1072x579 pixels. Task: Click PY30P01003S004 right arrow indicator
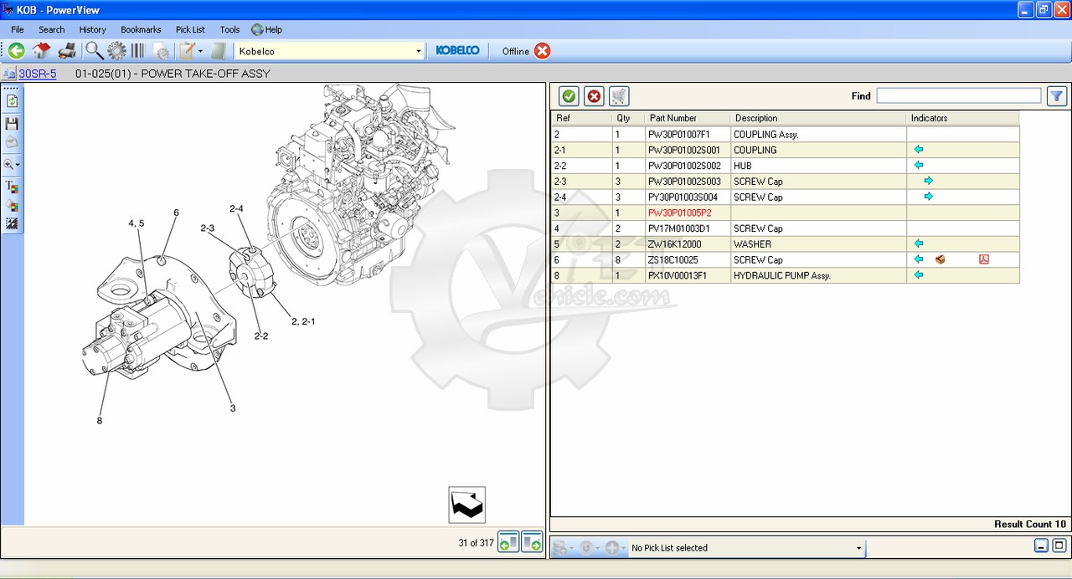(x=928, y=197)
